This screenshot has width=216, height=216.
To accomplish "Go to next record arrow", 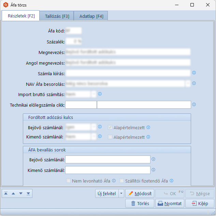I will (21, 193).
